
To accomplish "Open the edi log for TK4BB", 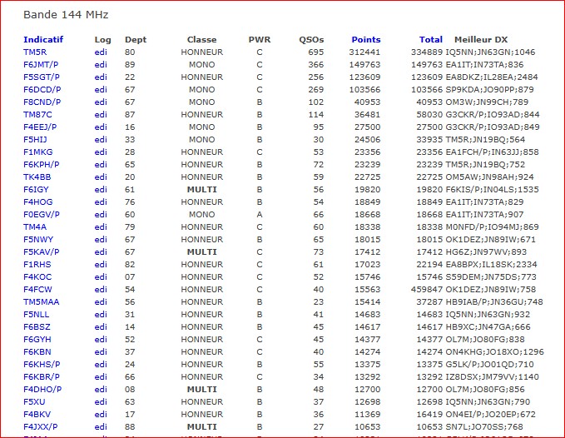I will pyautogui.click(x=101, y=177).
